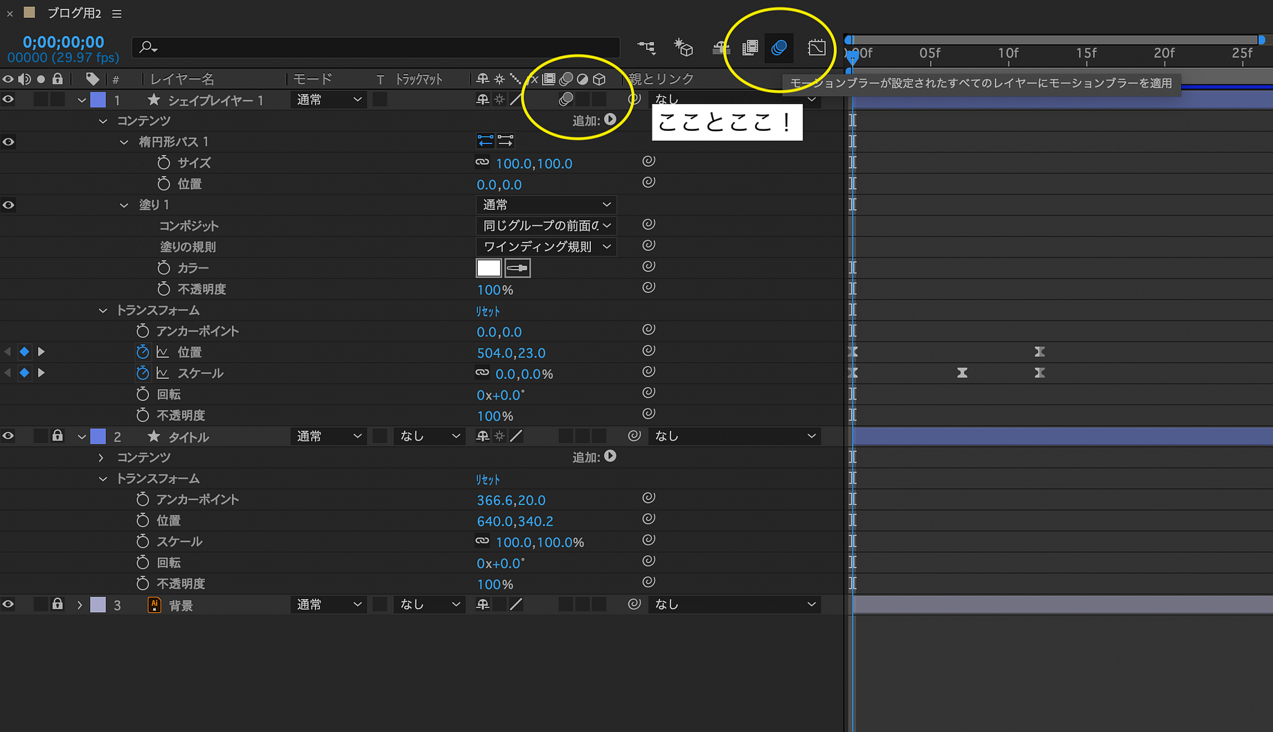The width and height of the screenshot is (1273, 732).
Task: Click リセット for shape layer transform
Action: click(488, 311)
